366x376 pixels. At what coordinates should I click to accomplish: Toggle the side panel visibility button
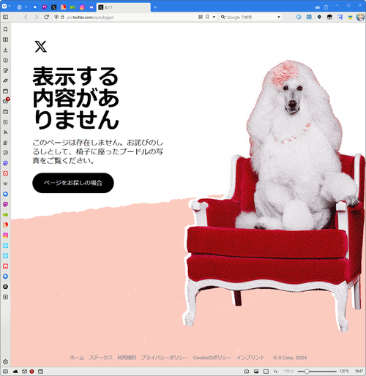(5, 17)
